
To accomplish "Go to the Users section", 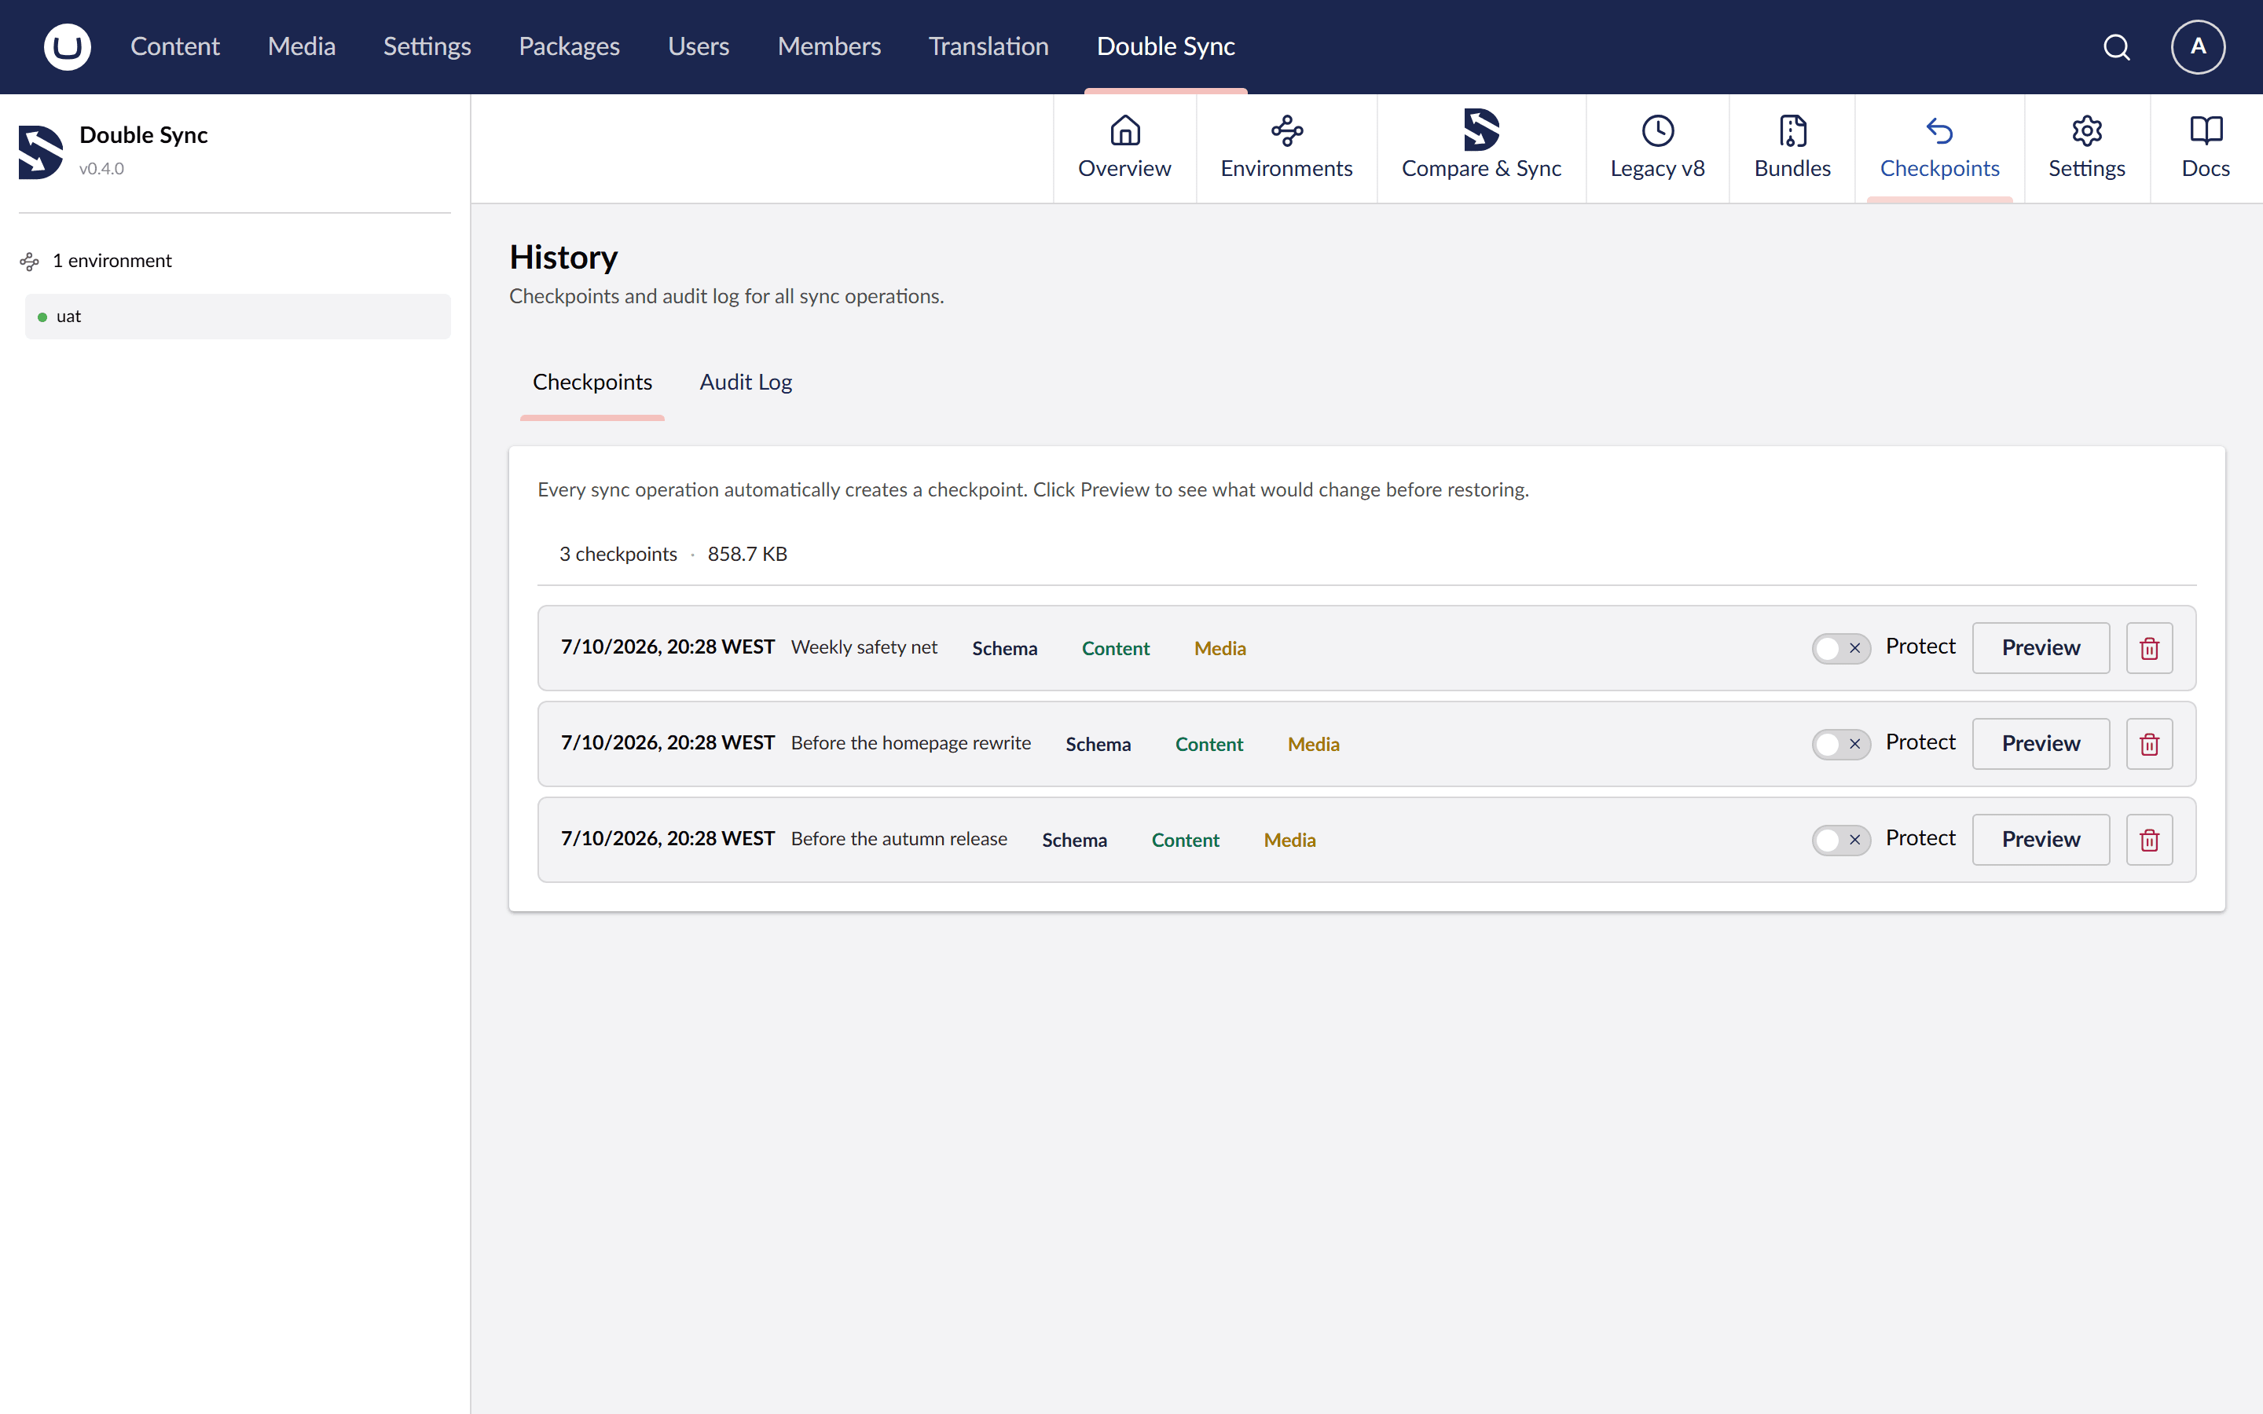I will click(x=698, y=47).
